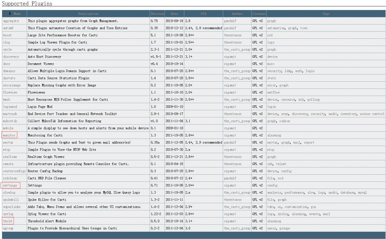Click the 'rrd' tag in boost row
Viewport: 386px width, 239px height.
tap(270, 35)
